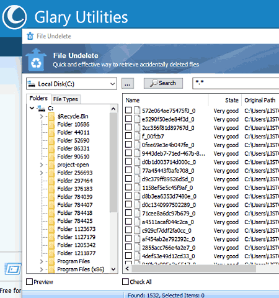Select Folder 297464 in the tree
The width and height of the screenshot is (279, 298).
click(75, 181)
